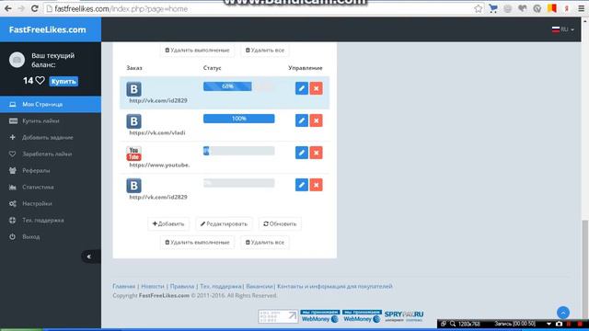Open Моя Страница in the sidebar

pos(51,104)
